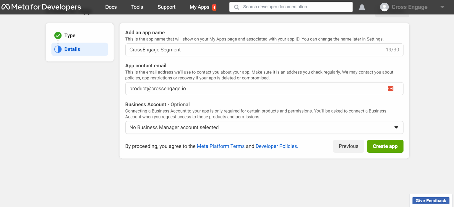Image resolution: width=454 pixels, height=207 pixels.
Task: Click the My Apps notification badge
Action: point(214,7)
